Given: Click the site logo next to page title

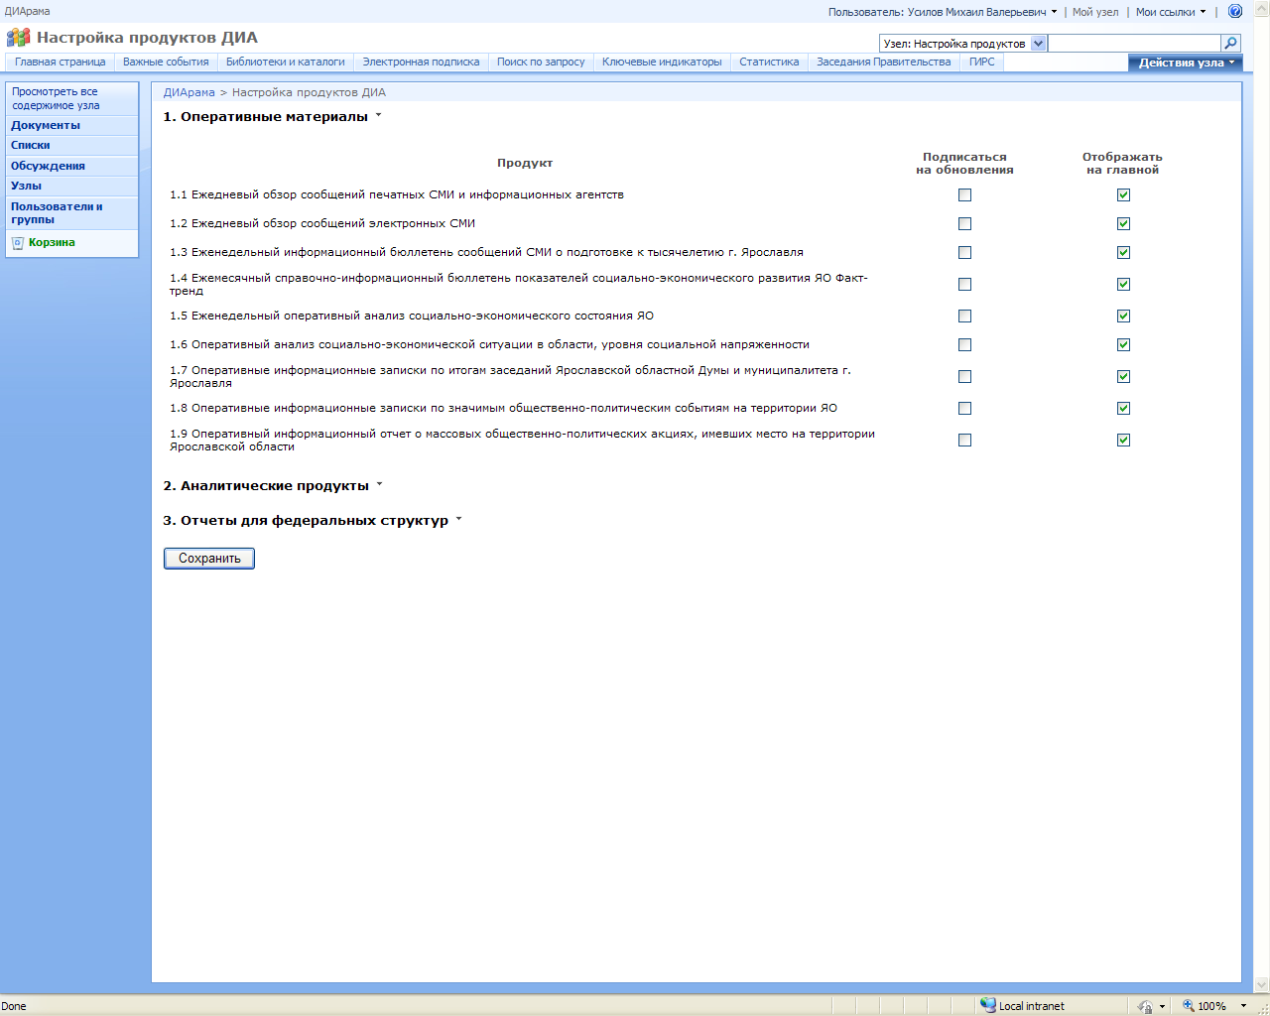Looking at the screenshot, I should point(18,38).
